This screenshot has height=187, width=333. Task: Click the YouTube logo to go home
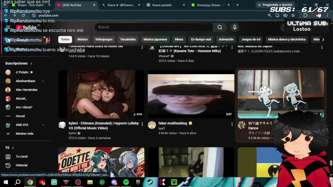[26, 27]
